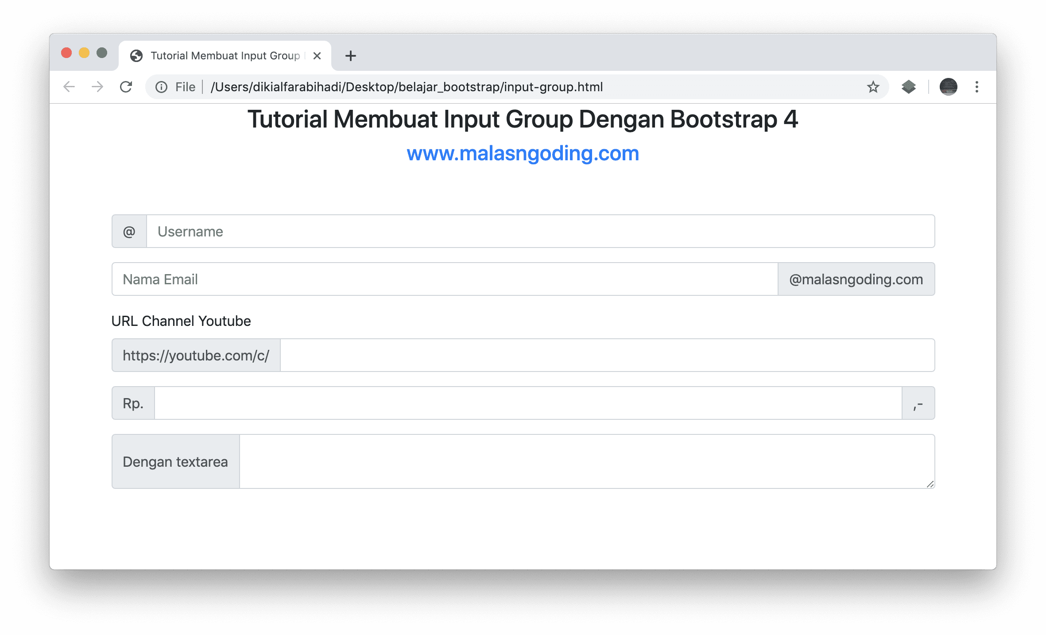Bookmark this page with the star icon
This screenshot has height=635, width=1046.
pos(873,87)
